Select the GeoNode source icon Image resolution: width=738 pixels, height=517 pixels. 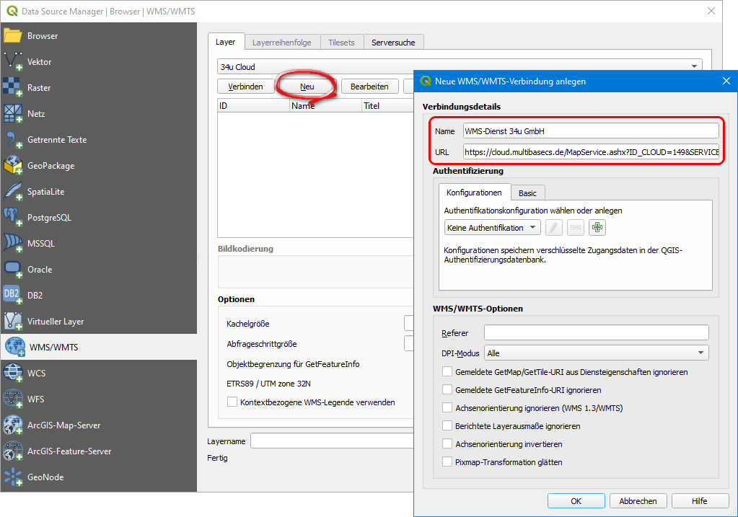14,477
